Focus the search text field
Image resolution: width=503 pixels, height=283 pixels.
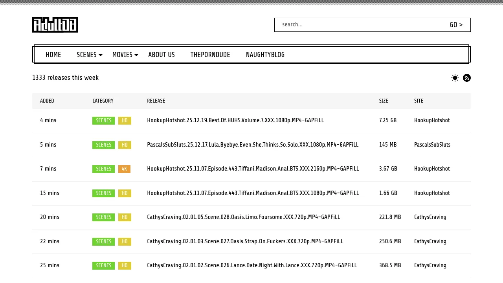[x=362, y=25]
